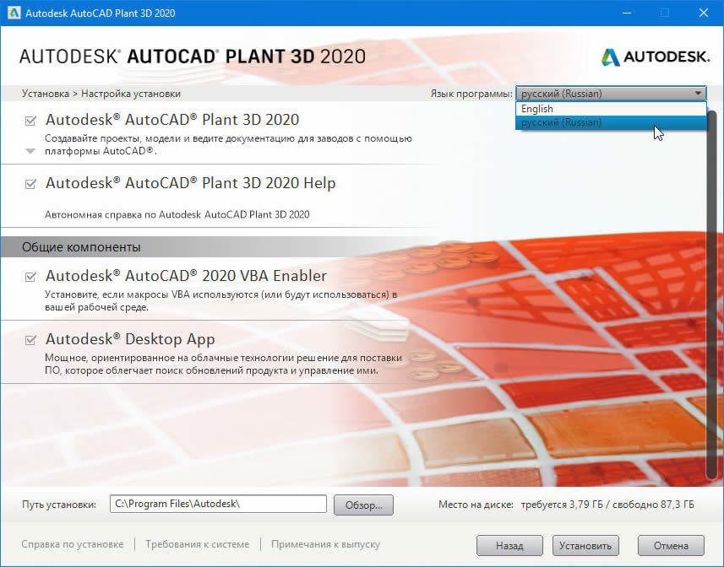Screen dimensions: 724x567
Task: Click the Обзор... browse button
Action: tap(363, 505)
